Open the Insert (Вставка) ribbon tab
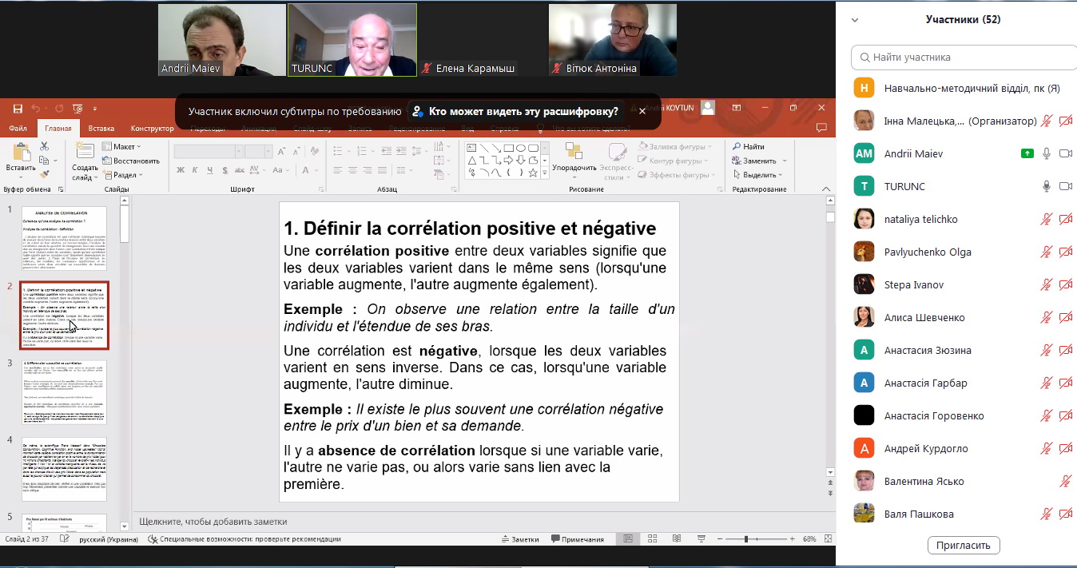 101,129
